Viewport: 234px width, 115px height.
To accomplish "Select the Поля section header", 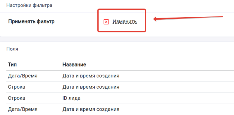I will click(12, 49).
